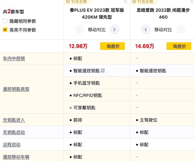The height and width of the screenshot is (161, 195).
Task: Select 12.98万 price text
Action: tap(78, 46)
